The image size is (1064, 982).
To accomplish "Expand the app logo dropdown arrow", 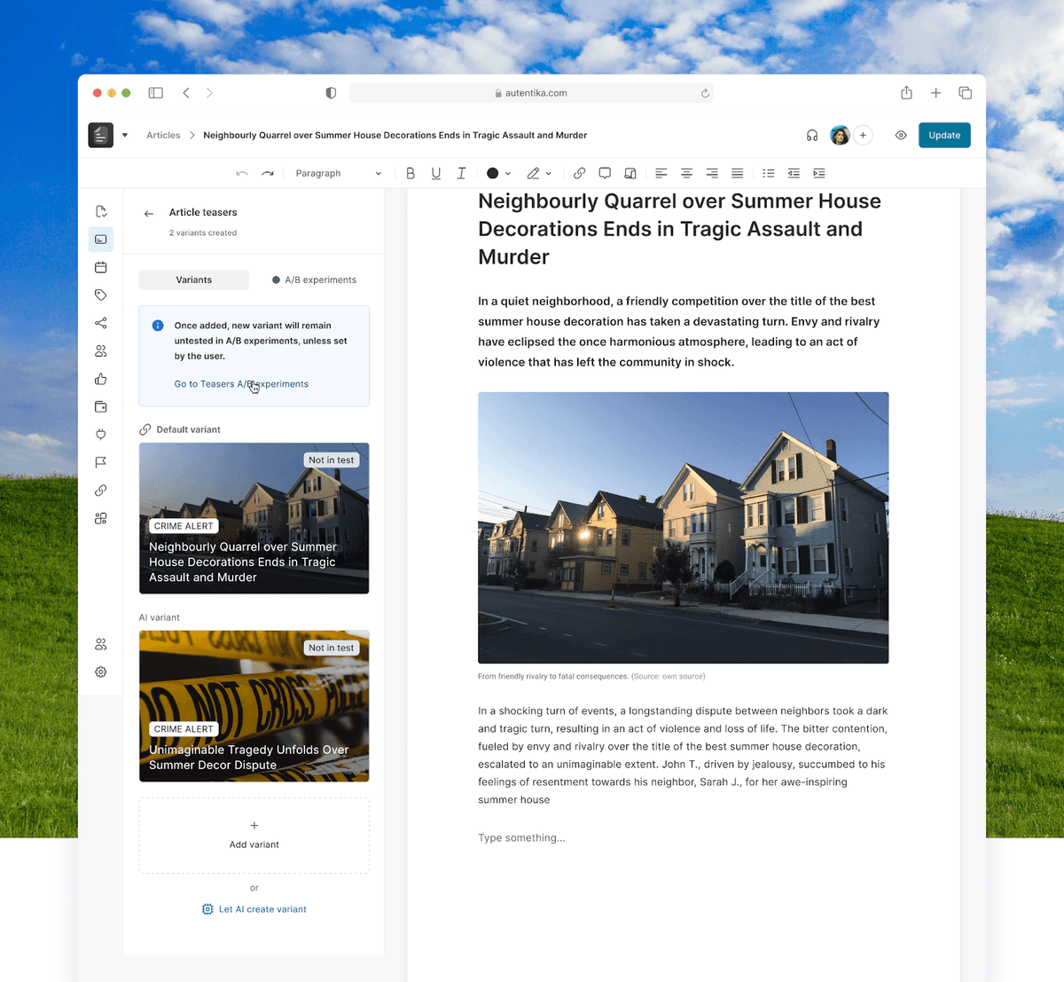I will (125, 135).
